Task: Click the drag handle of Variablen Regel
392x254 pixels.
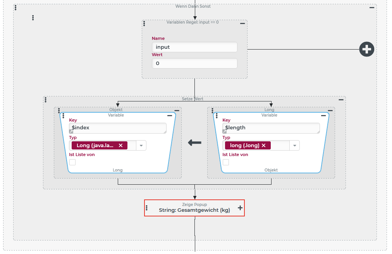Action: click(x=144, y=24)
